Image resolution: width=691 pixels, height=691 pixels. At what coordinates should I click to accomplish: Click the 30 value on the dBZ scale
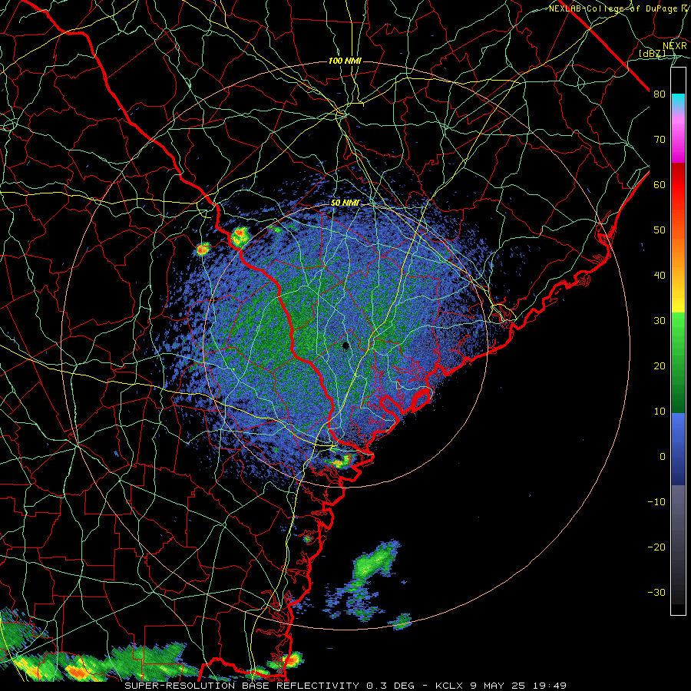point(660,320)
